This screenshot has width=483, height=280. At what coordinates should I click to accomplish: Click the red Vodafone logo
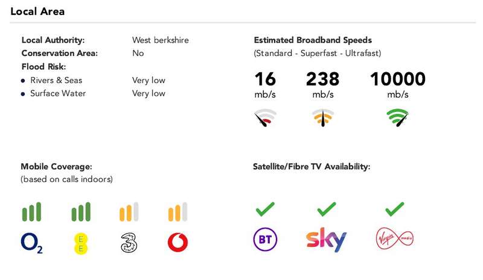click(x=178, y=242)
